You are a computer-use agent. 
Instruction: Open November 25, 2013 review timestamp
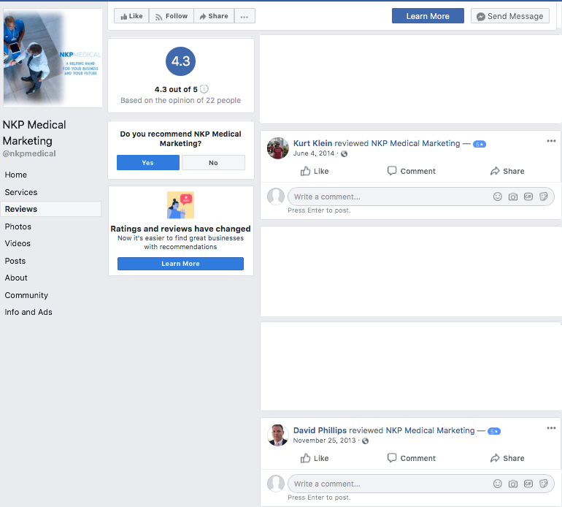[324, 441]
